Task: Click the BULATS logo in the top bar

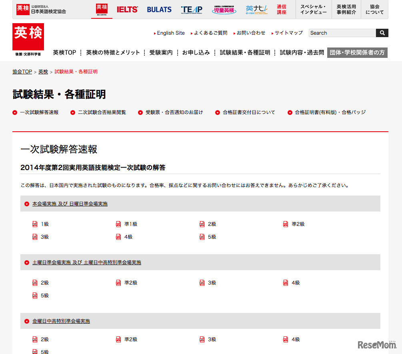Action: pos(159,9)
